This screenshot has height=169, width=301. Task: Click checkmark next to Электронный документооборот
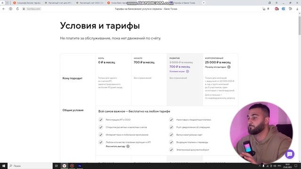171,150
